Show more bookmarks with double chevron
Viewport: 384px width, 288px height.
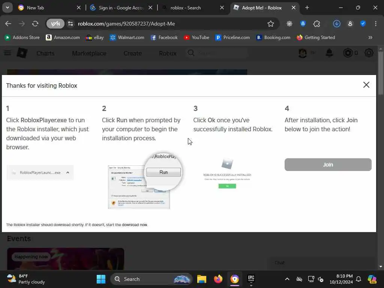click(x=370, y=37)
